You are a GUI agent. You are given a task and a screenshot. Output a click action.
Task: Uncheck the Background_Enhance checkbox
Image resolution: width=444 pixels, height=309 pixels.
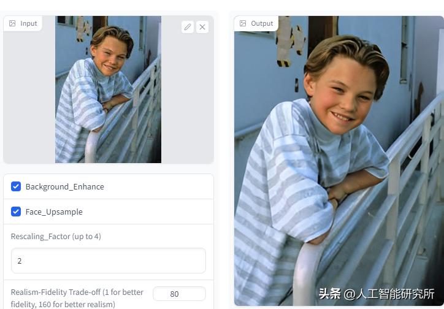(x=16, y=186)
